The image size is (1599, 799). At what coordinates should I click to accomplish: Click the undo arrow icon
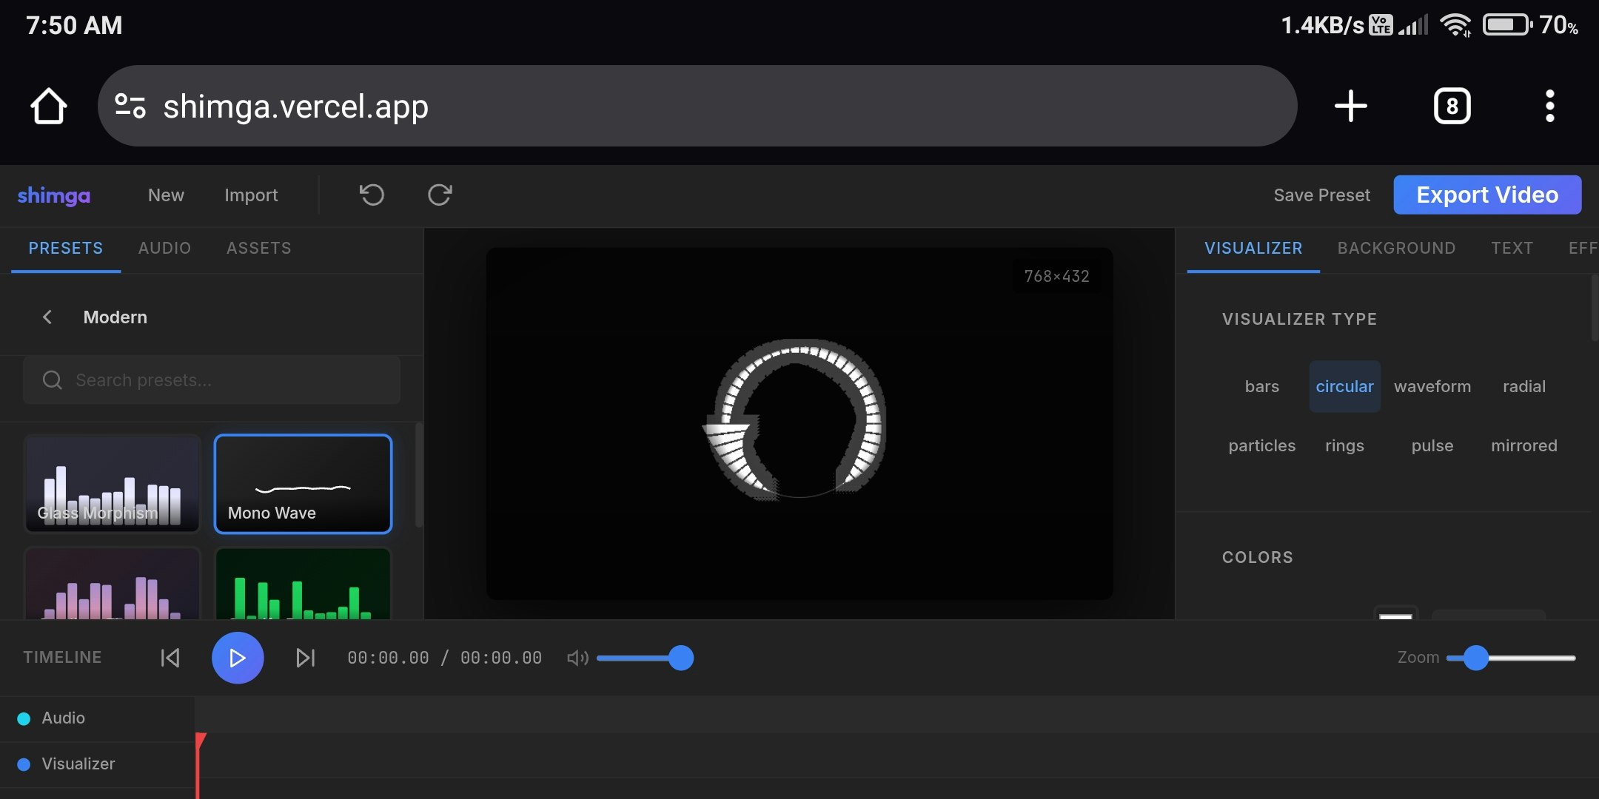372,195
